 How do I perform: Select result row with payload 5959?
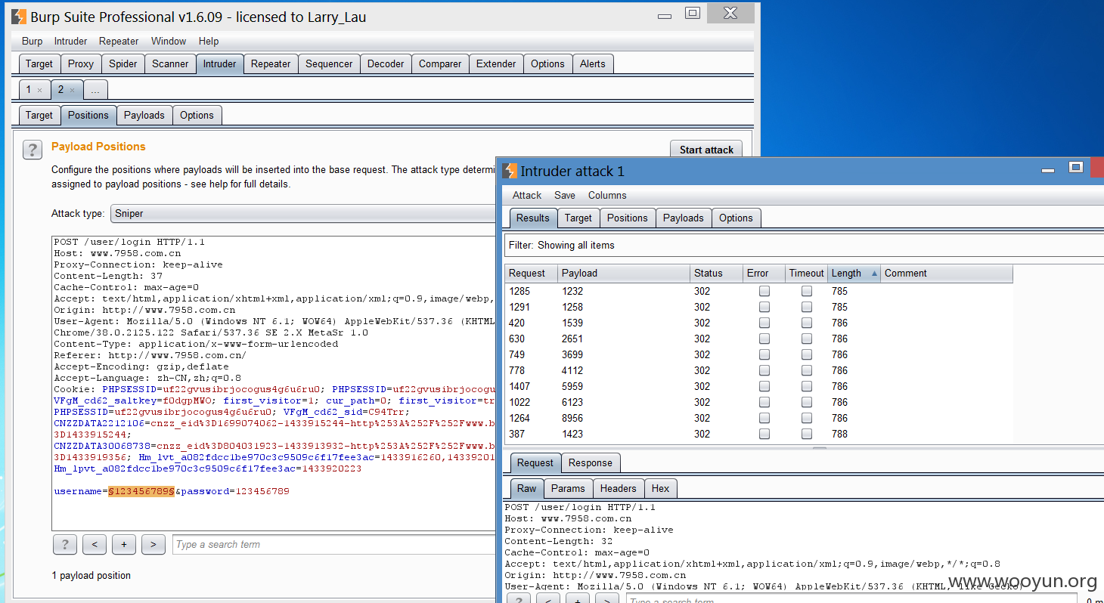758,386
